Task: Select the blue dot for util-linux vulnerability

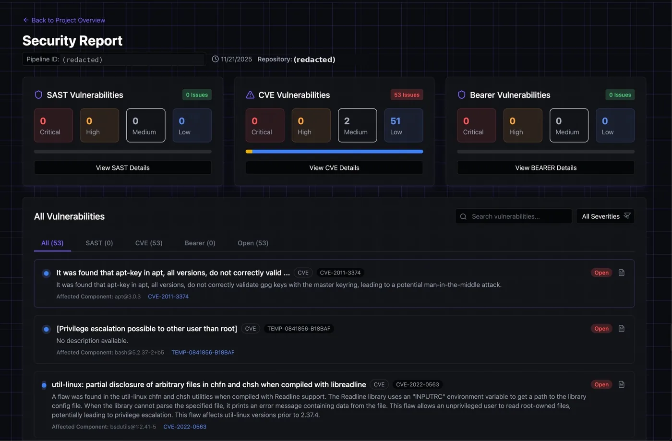Action: [44, 385]
